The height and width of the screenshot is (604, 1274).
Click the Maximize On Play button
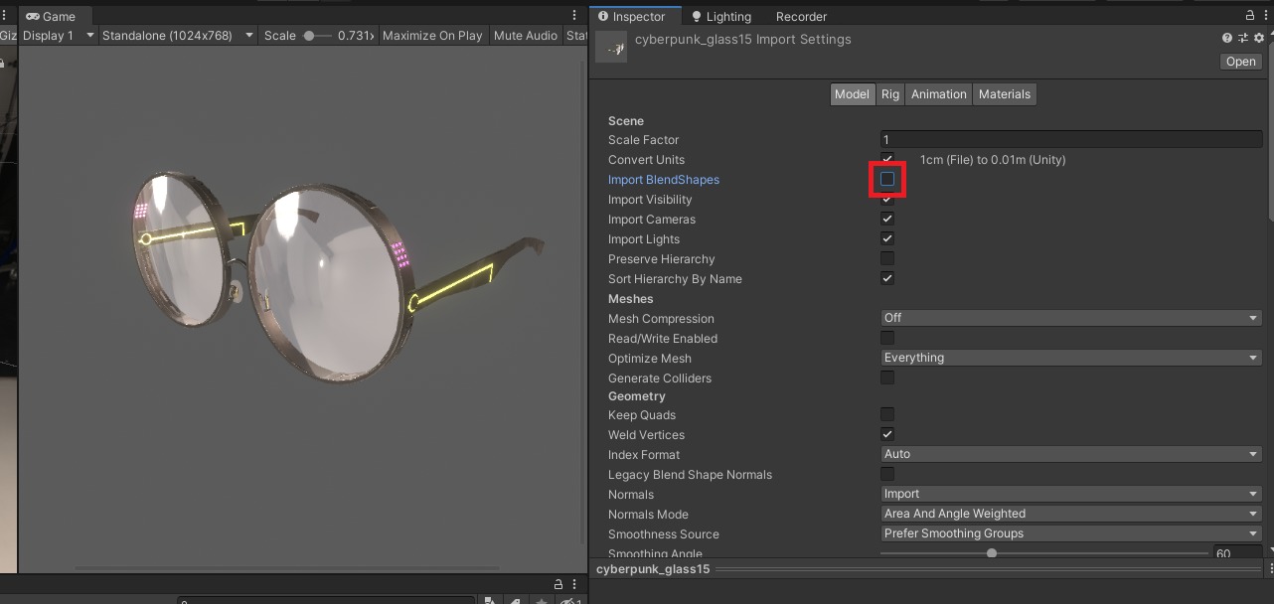(x=432, y=36)
